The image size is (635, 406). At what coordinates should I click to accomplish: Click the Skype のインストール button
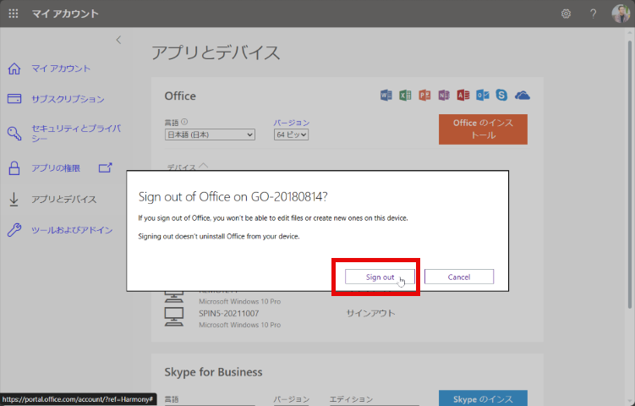(x=483, y=398)
